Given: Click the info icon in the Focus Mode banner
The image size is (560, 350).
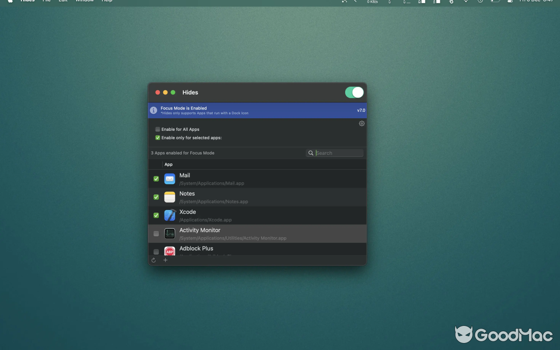Looking at the screenshot, I should point(154,110).
